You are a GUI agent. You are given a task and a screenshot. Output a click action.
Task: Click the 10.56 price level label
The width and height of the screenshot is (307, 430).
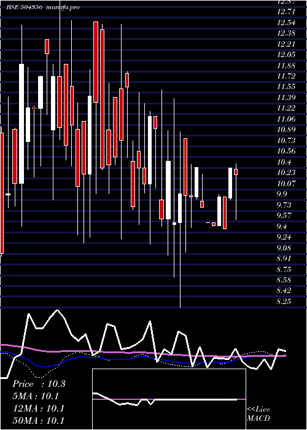click(x=286, y=151)
